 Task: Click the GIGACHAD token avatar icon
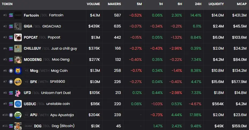pyautogui.click(x=18, y=26)
